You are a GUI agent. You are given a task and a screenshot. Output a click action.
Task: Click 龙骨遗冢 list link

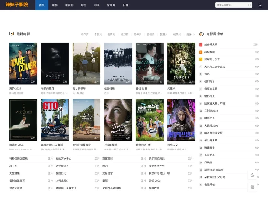(108, 173)
